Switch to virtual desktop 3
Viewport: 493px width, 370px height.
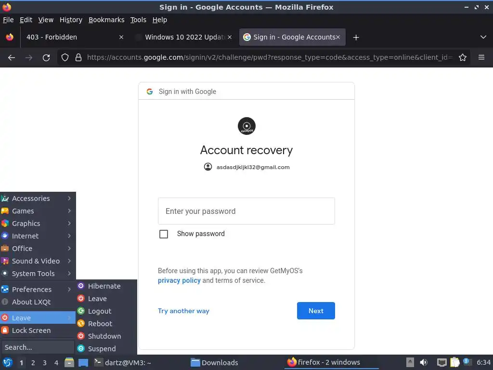pyautogui.click(x=45, y=363)
